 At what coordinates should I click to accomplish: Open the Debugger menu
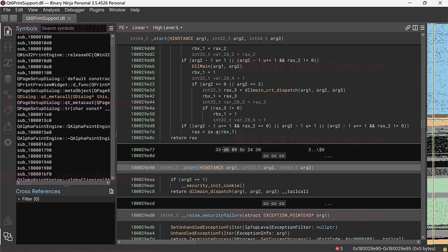coord(75,10)
